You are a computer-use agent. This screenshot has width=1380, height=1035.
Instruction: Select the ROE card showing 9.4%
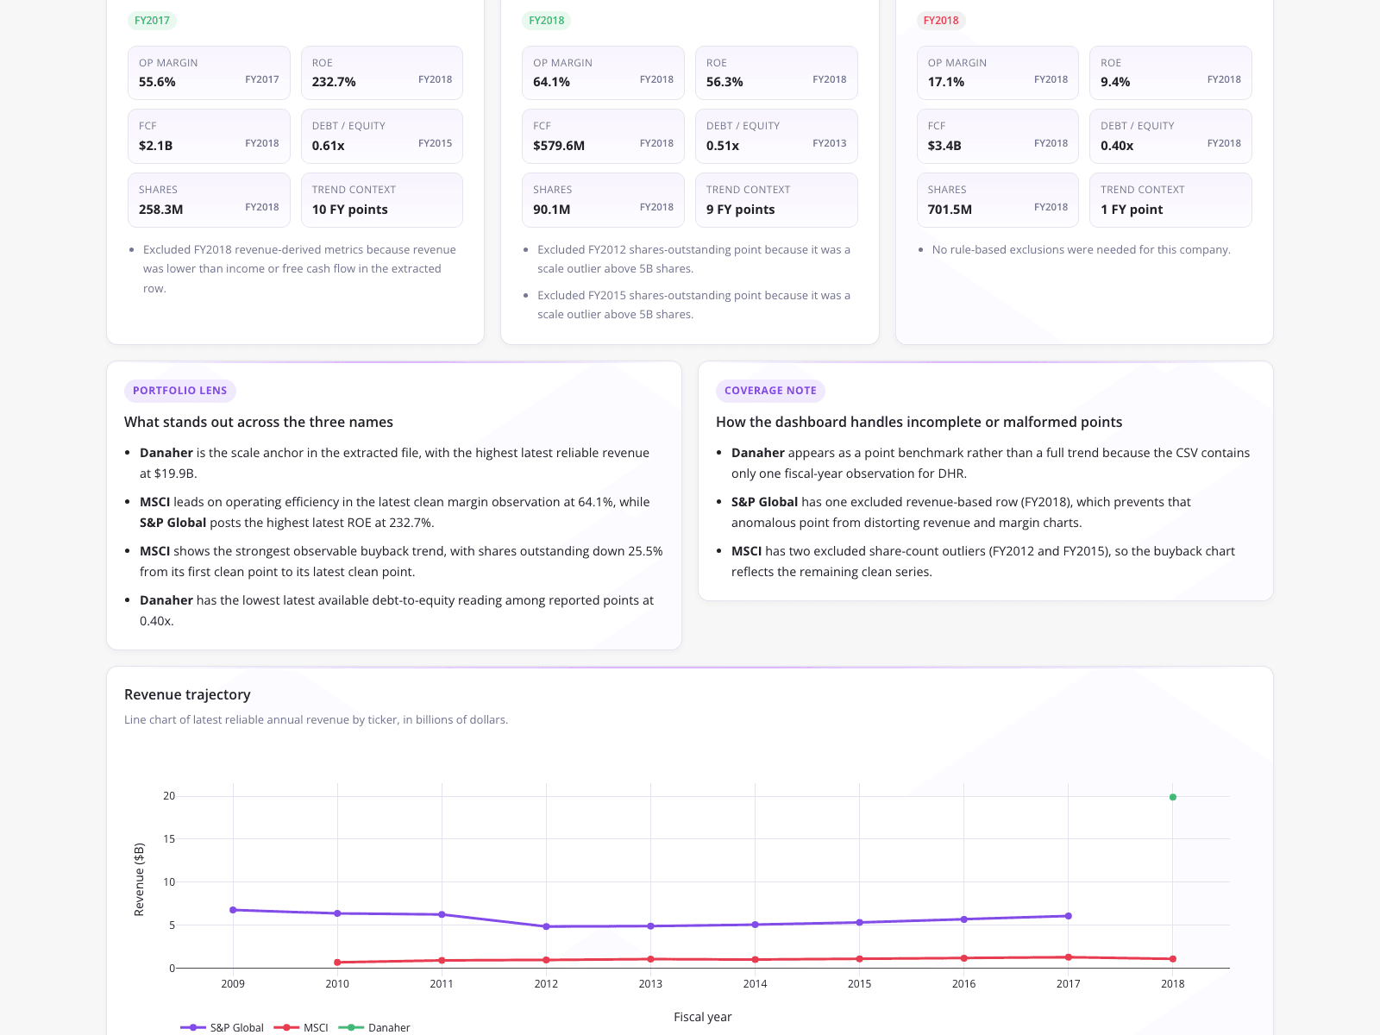[x=1170, y=72]
